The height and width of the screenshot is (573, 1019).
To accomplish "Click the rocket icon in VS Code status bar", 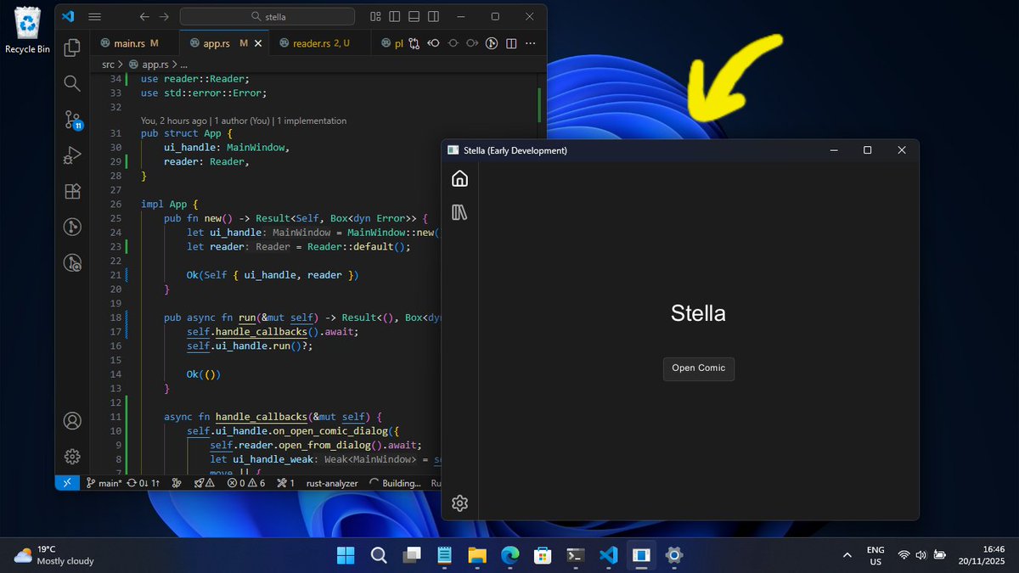I will pos(203,482).
